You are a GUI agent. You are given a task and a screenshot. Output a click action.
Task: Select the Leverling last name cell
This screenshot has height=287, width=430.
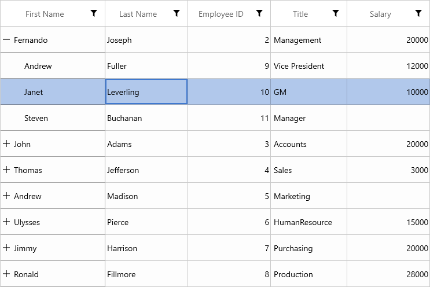(146, 92)
